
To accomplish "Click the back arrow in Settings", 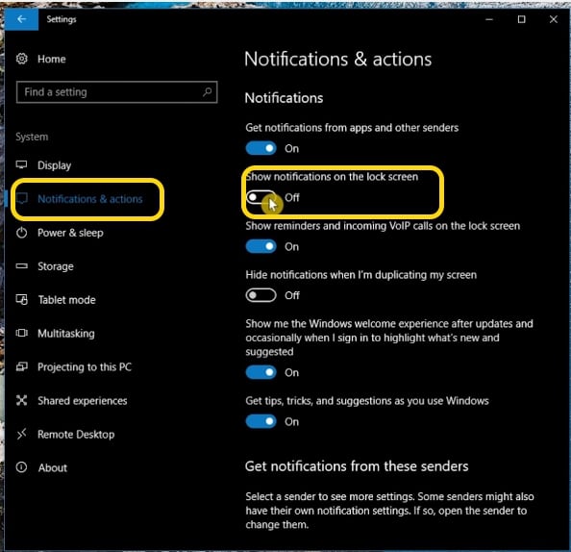I will point(21,19).
